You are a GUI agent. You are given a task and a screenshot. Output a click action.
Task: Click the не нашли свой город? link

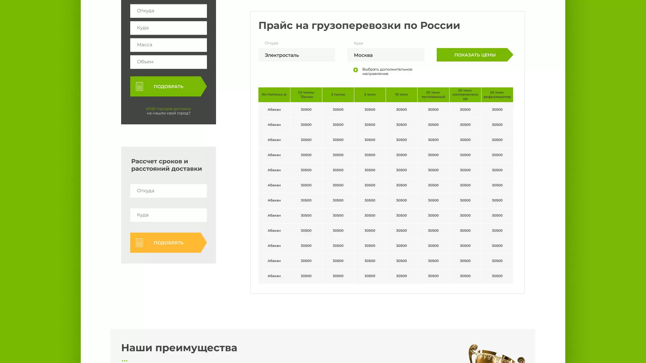pyautogui.click(x=168, y=113)
